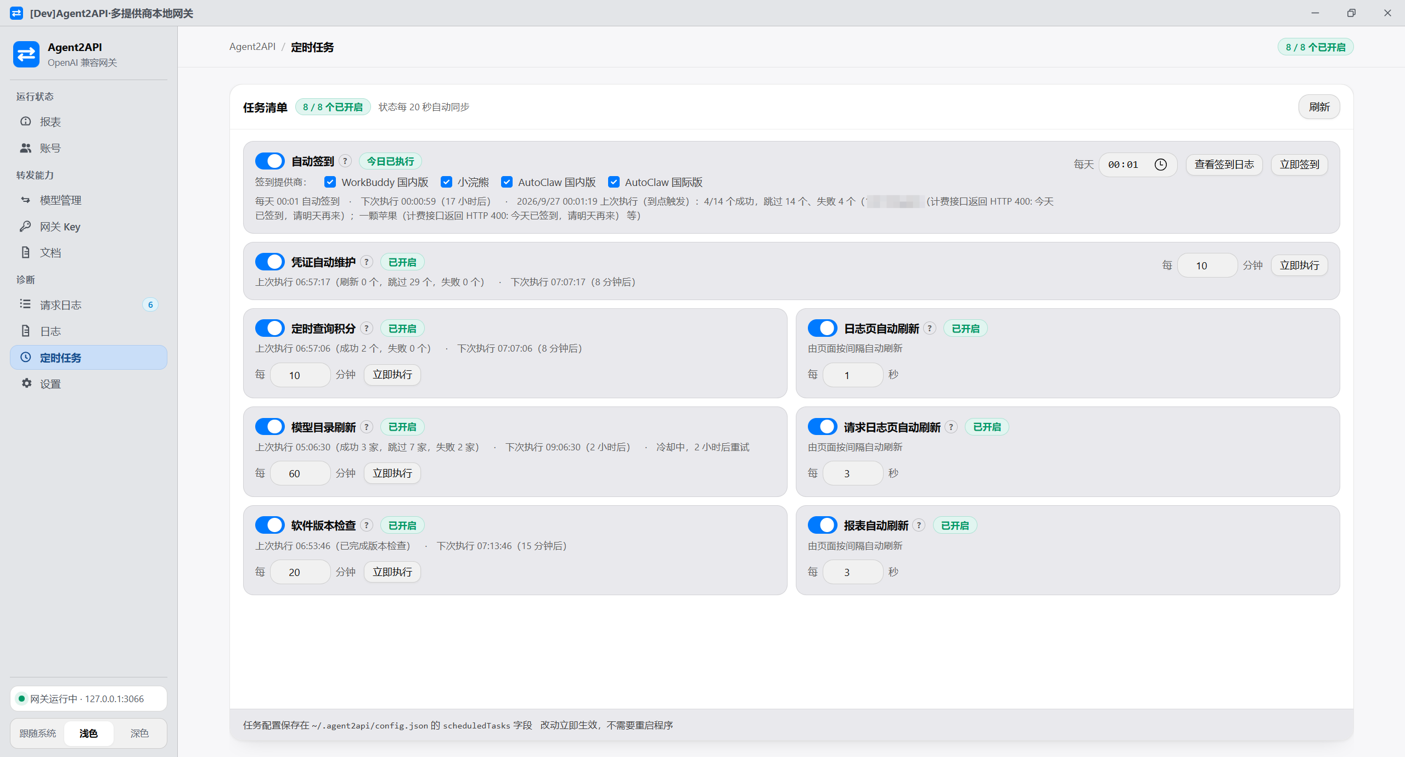Uncheck the WorkBuddy 国内版 checkbox
The height and width of the screenshot is (757, 1405).
(x=330, y=182)
